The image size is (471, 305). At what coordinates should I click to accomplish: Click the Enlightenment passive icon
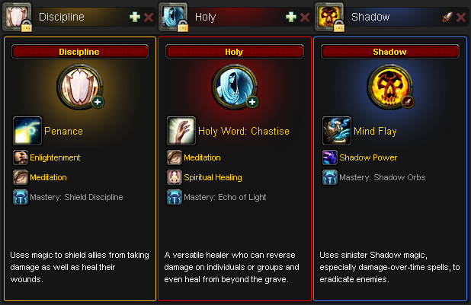pos(21,157)
